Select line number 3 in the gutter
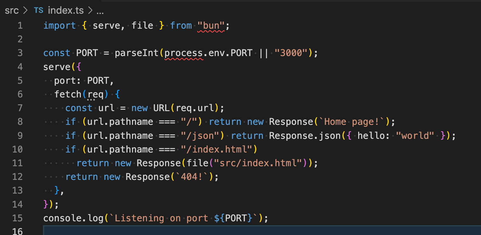This screenshot has height=235, width=481. click(20, 53)
